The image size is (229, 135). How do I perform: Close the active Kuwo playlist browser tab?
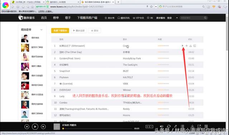click(113, 2)
